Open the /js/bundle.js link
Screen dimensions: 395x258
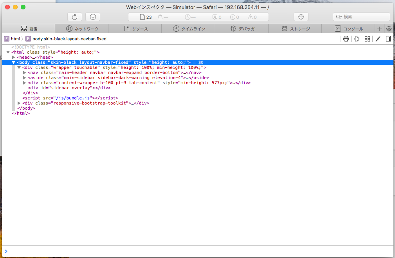(x=73, y=98)
